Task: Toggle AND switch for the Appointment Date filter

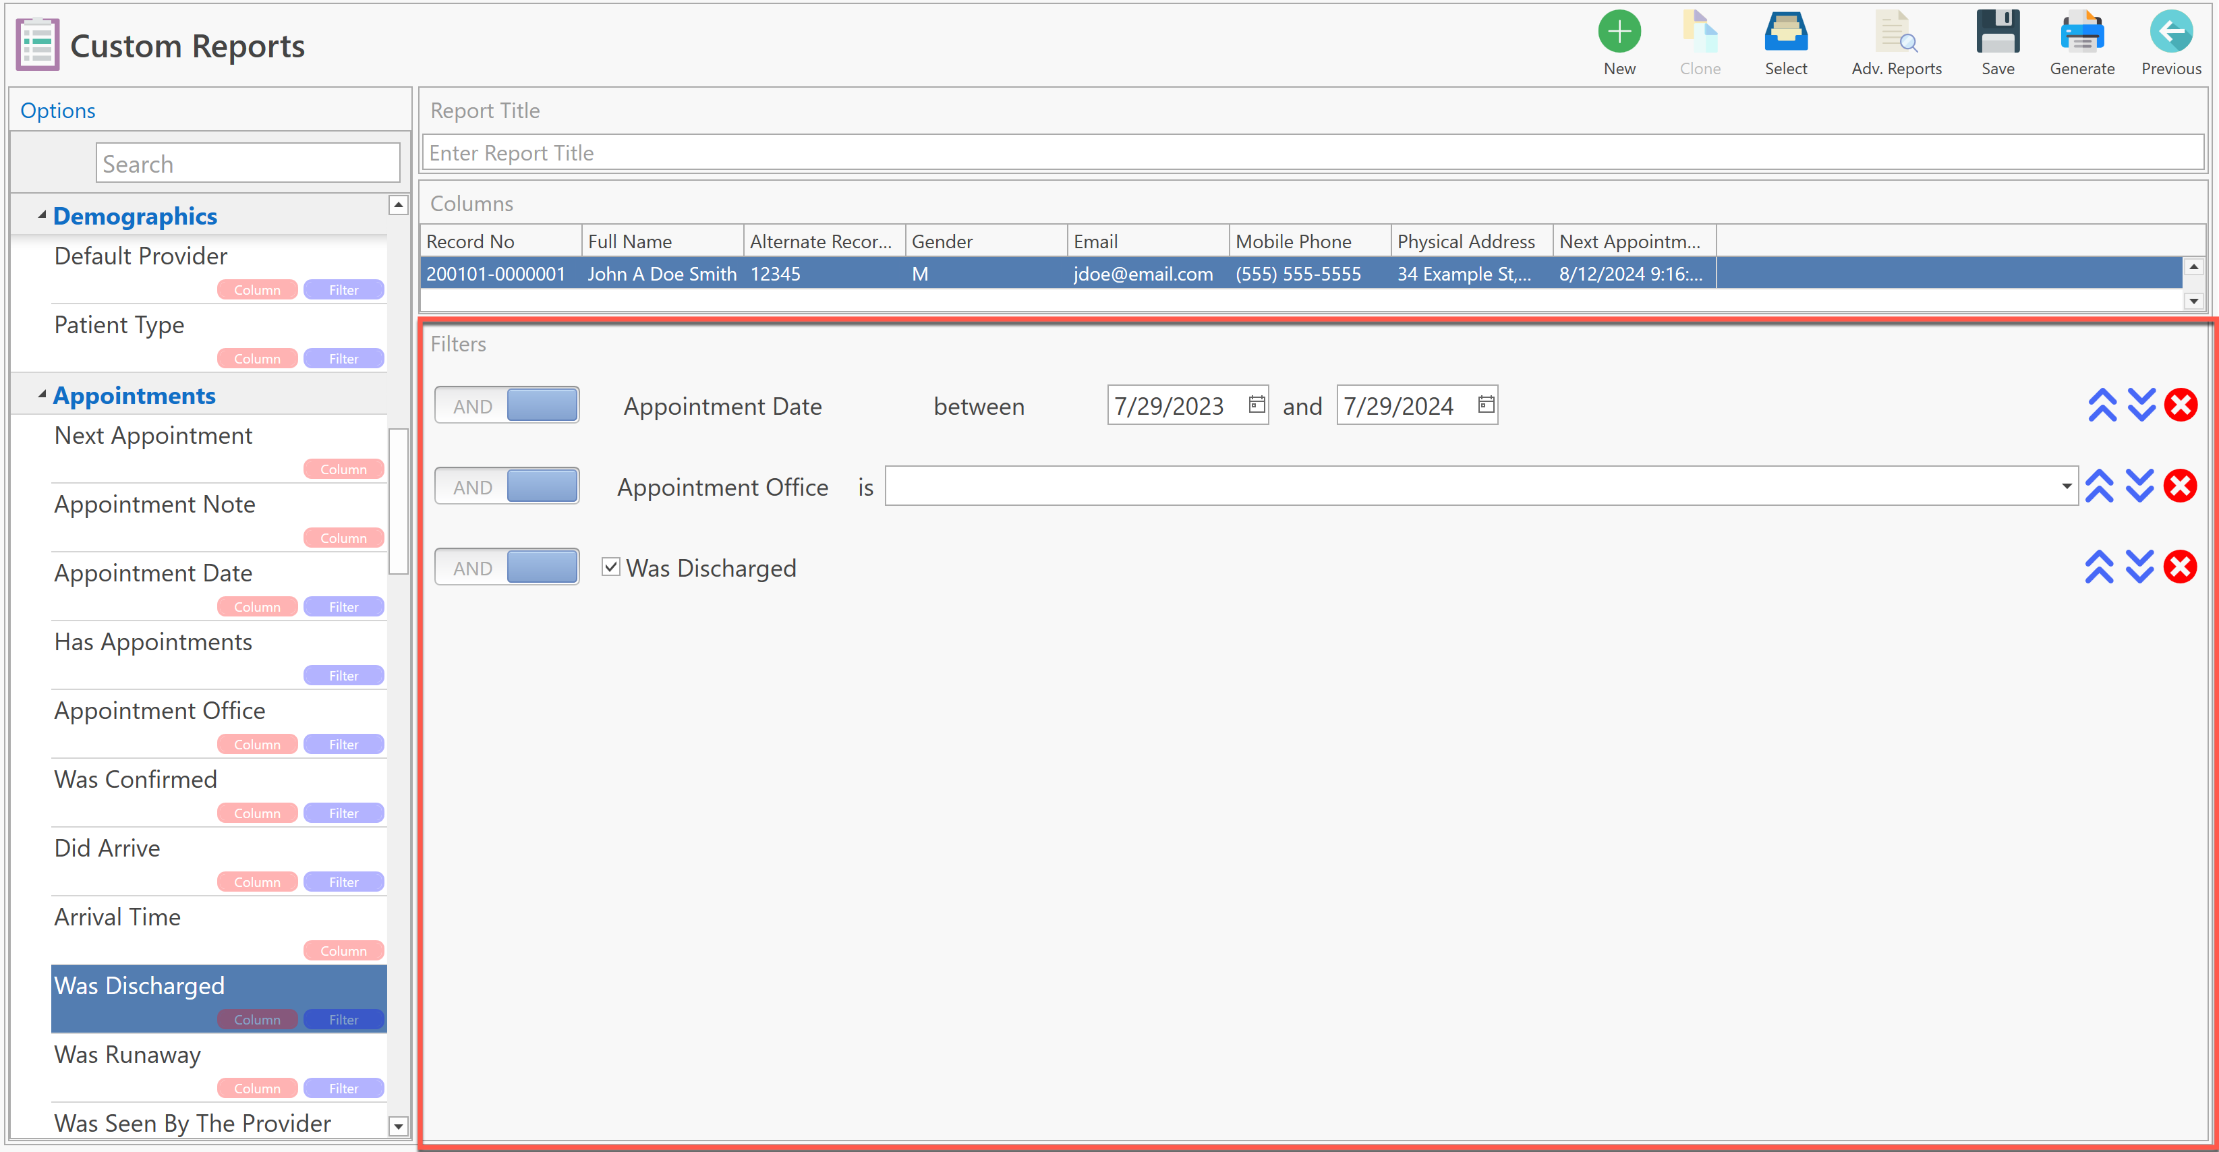Action: [507, 405]
